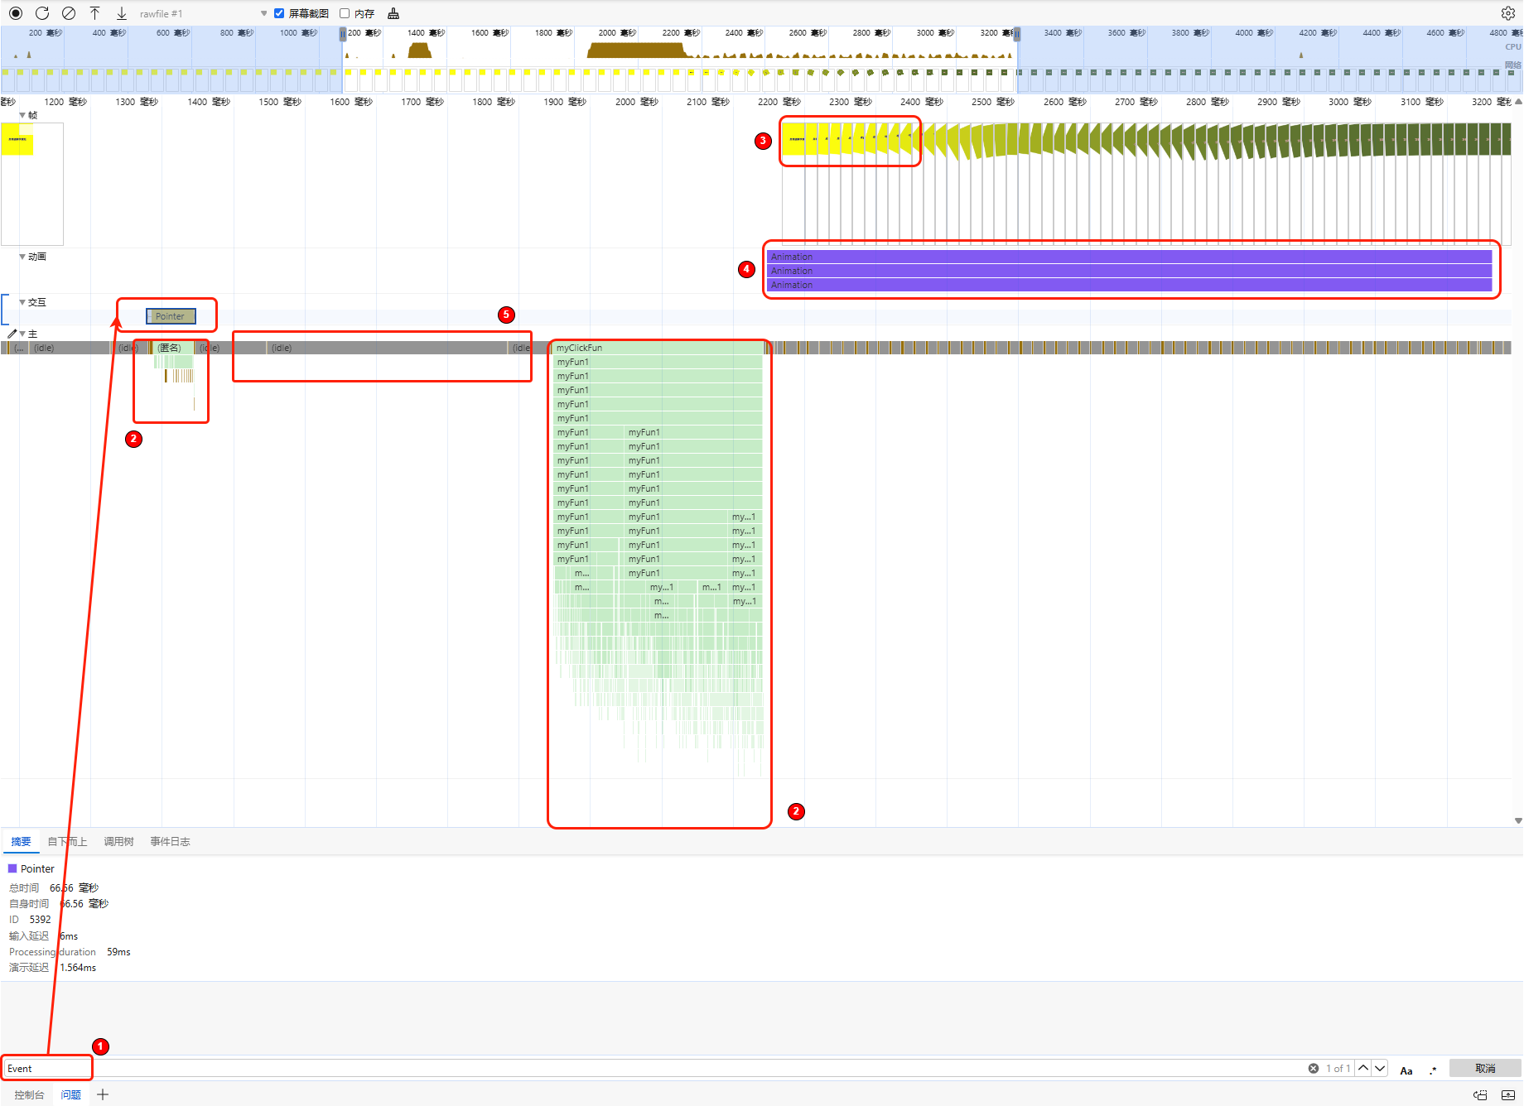The image size is (1524, 1106).
Task: Select the first yellow frame thumbnail at left
Action: pos(17,139)
